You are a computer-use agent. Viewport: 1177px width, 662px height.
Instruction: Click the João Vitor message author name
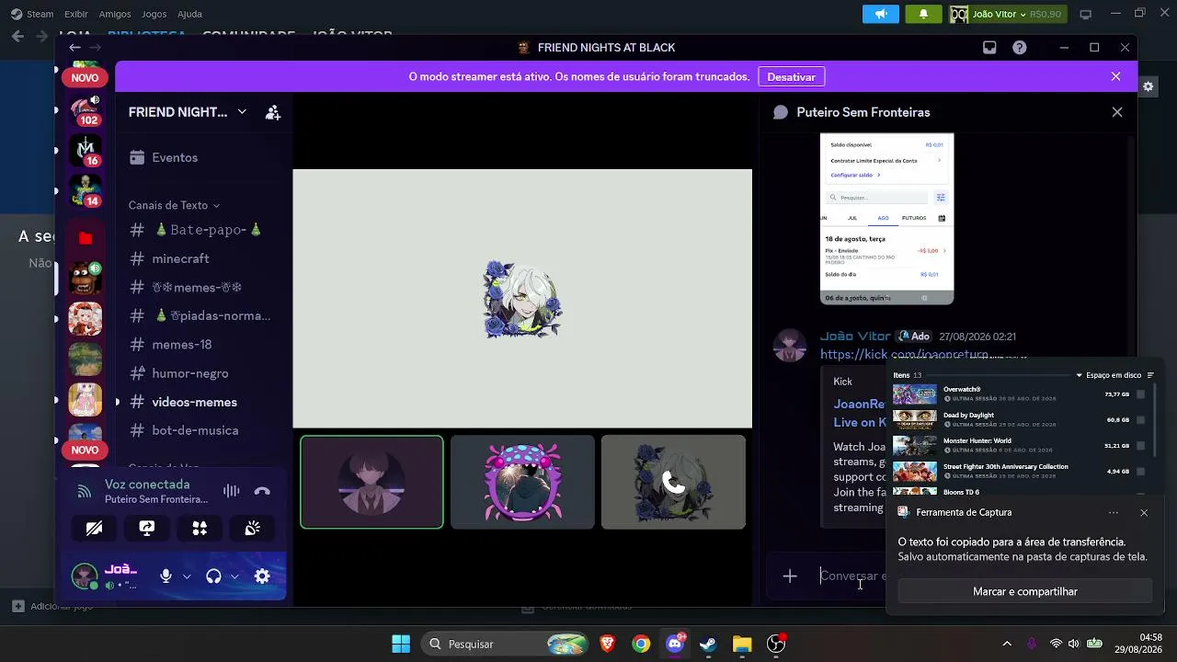(855, 337)
